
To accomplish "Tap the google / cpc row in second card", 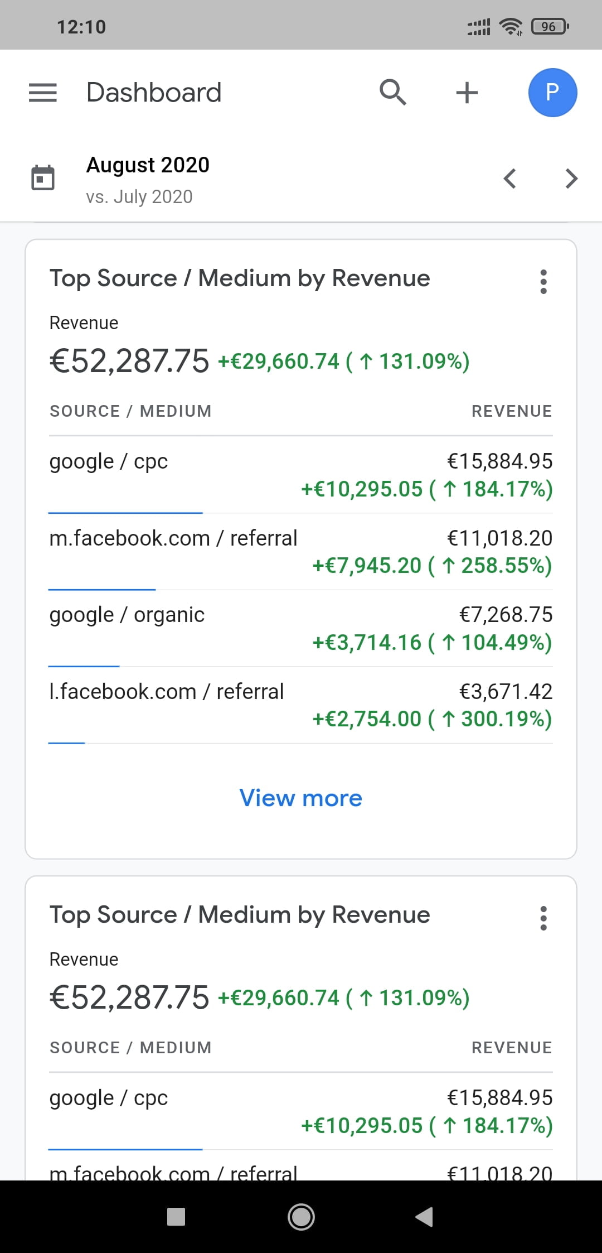I will (301, 1111).
